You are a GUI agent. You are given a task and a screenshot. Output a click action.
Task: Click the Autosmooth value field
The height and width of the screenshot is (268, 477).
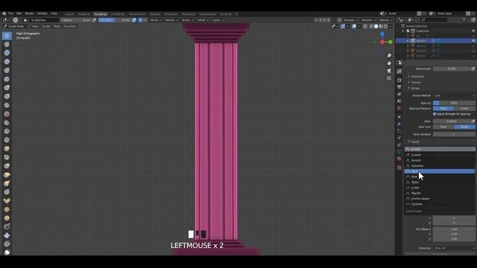coord(452,68)
